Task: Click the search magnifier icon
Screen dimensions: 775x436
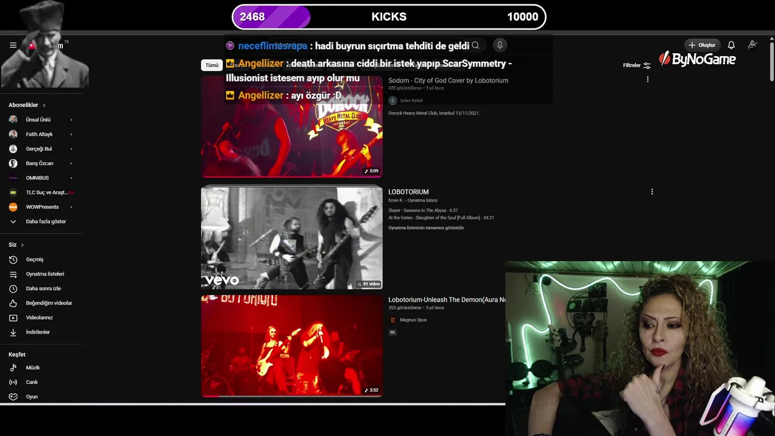Action: click(x=475, y=45)
